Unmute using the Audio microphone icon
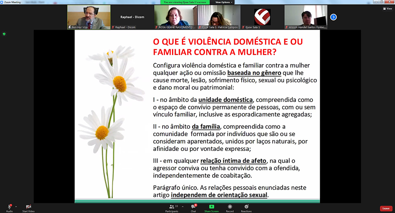 (9, 206)
